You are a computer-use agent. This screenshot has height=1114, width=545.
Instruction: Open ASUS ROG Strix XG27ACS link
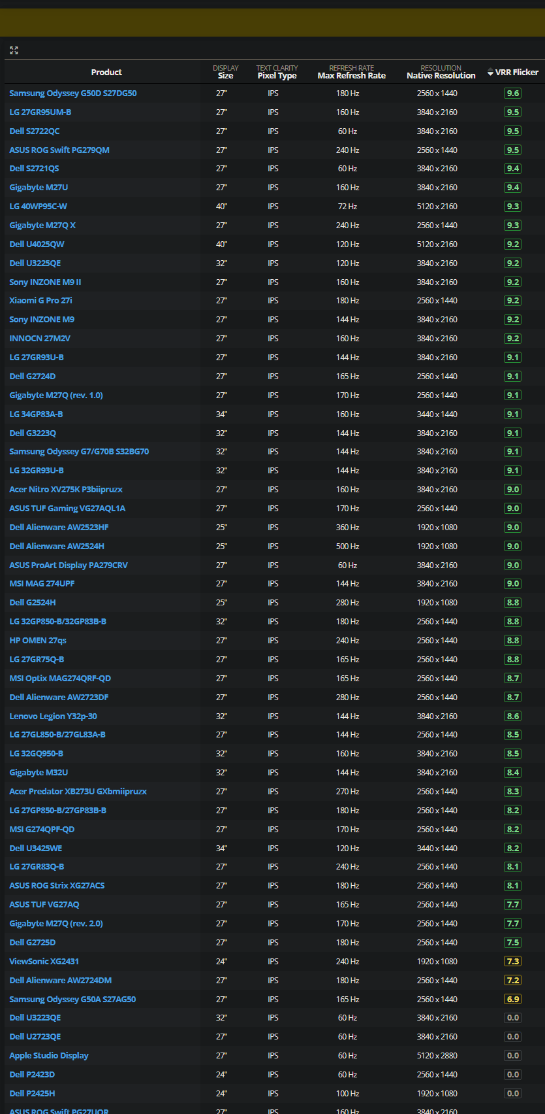[x=57, y=886]
